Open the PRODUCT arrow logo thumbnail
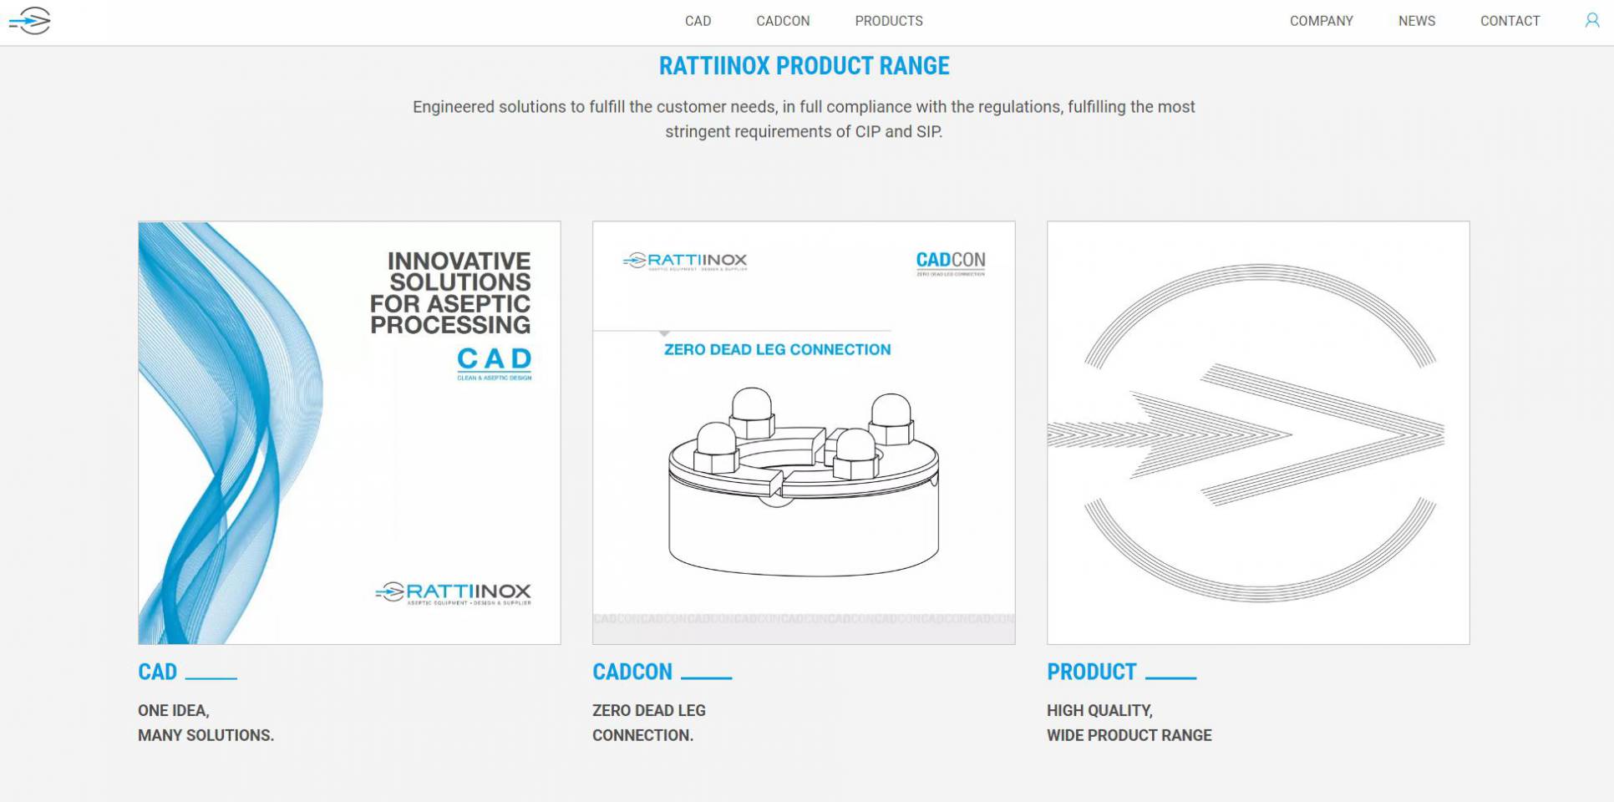This screenshot has height=802, width=1614. 1258,433
